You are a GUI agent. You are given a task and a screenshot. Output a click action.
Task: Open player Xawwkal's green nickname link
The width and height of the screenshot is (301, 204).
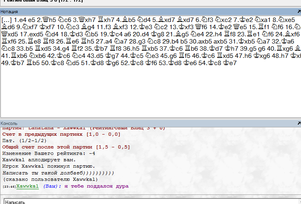[27, 186]
